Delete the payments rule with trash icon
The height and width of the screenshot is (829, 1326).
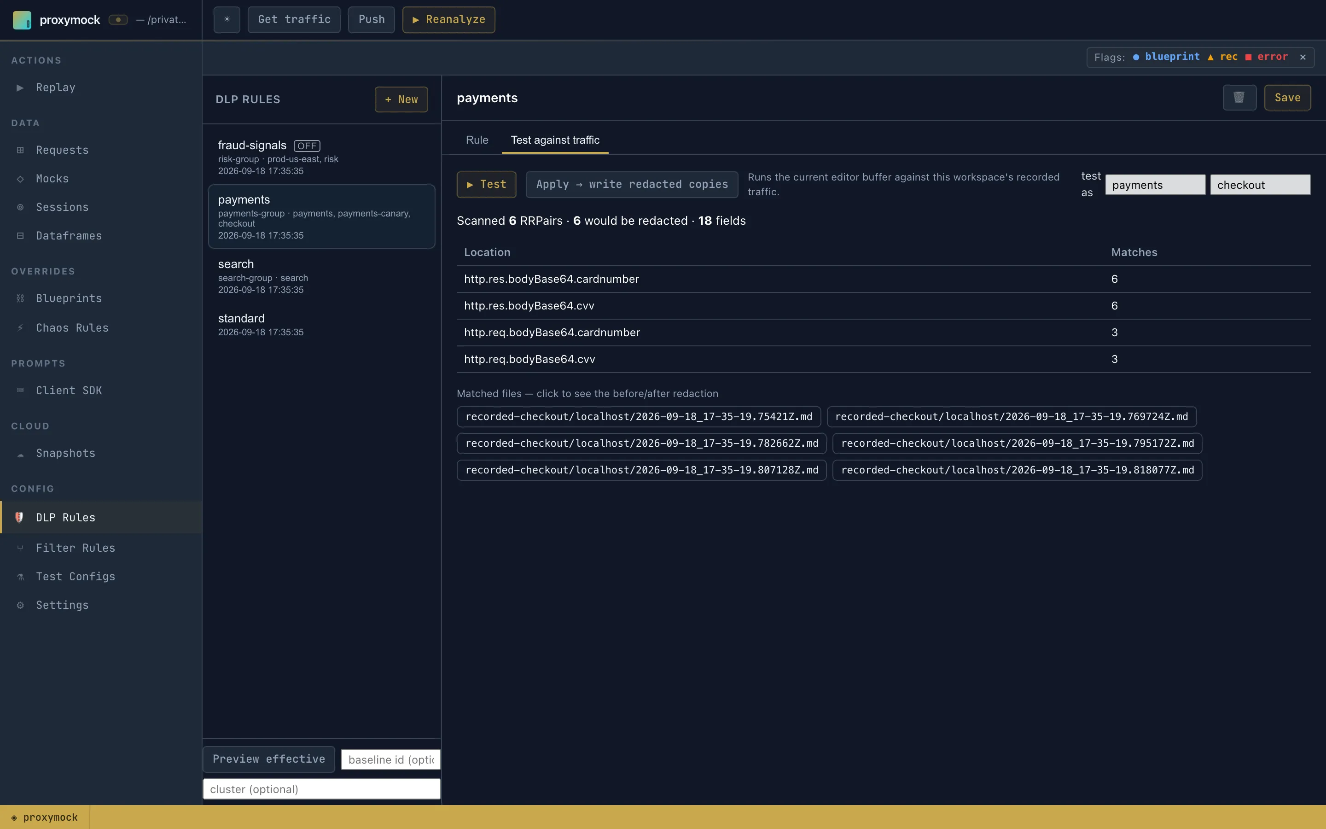tap(1239, 98)
